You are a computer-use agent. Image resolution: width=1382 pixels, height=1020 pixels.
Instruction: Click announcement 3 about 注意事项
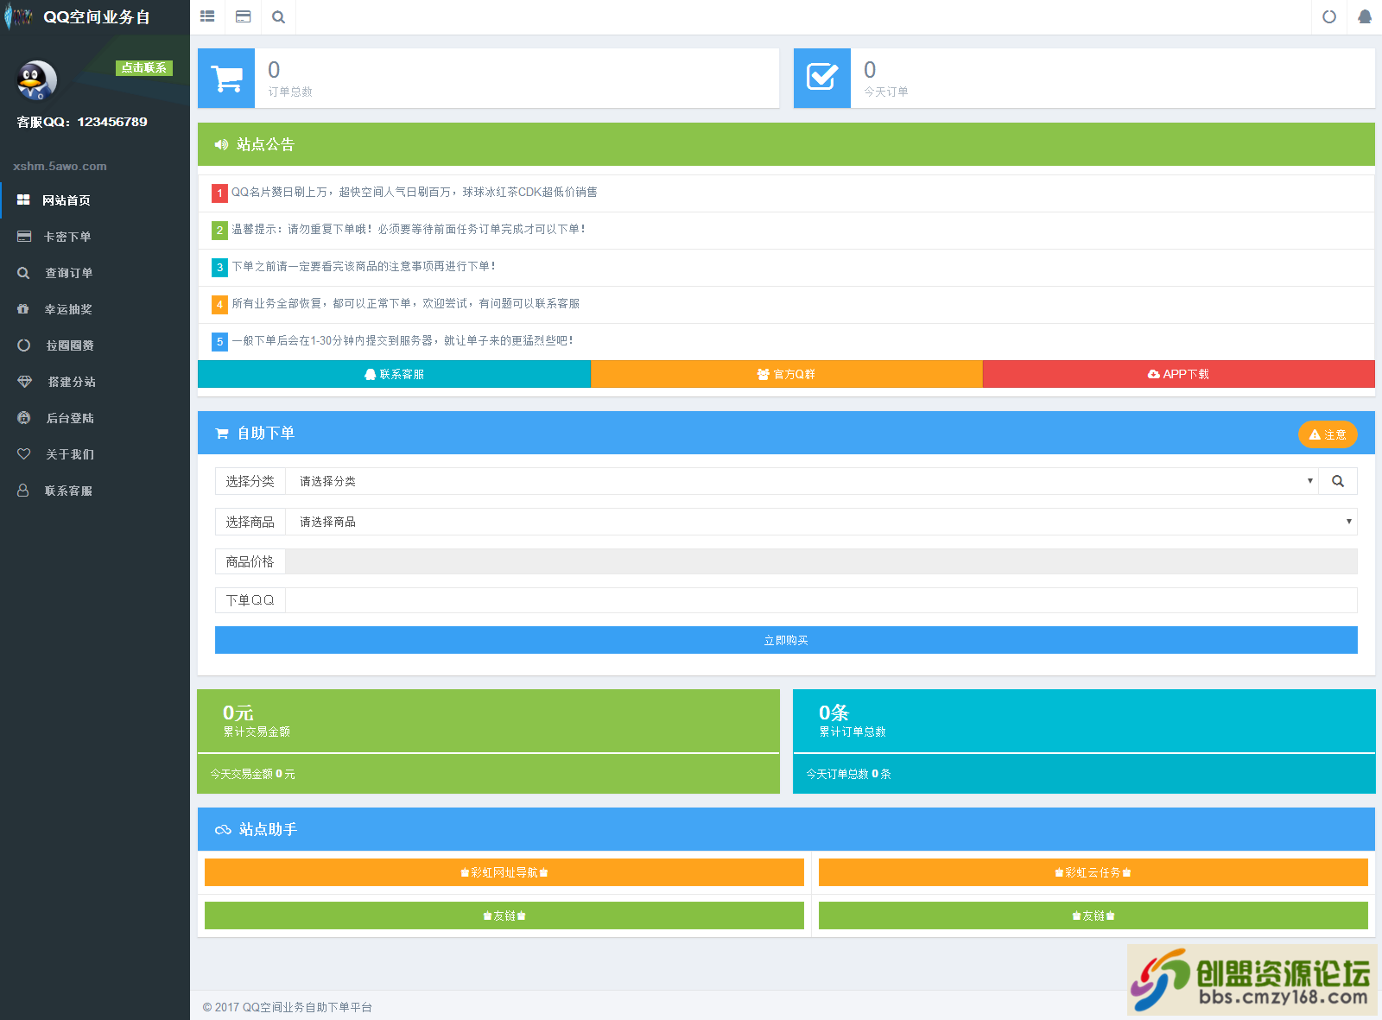coord(364,267)
